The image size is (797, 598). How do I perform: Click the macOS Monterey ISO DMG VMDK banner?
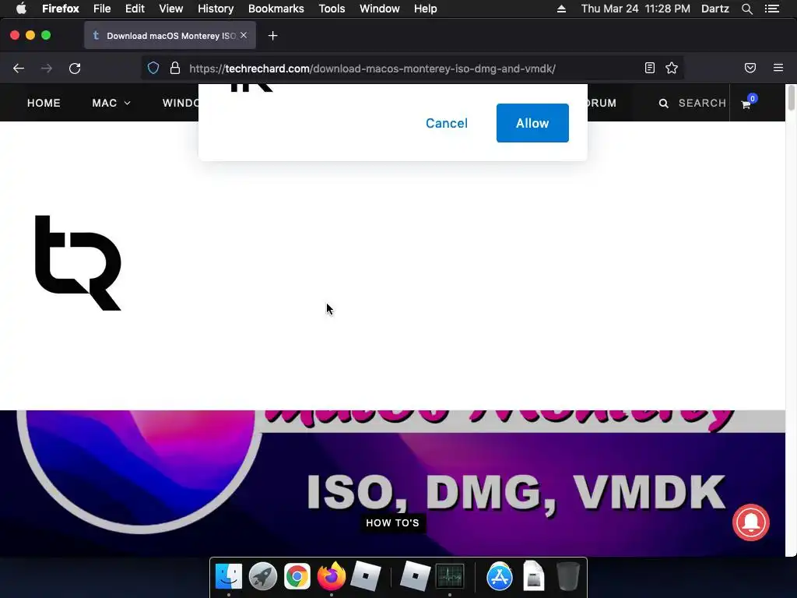pos(392,483)
